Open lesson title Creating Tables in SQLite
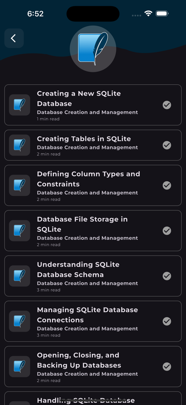The height and width of the screenshot is (405, 186). tap(84, 139)
